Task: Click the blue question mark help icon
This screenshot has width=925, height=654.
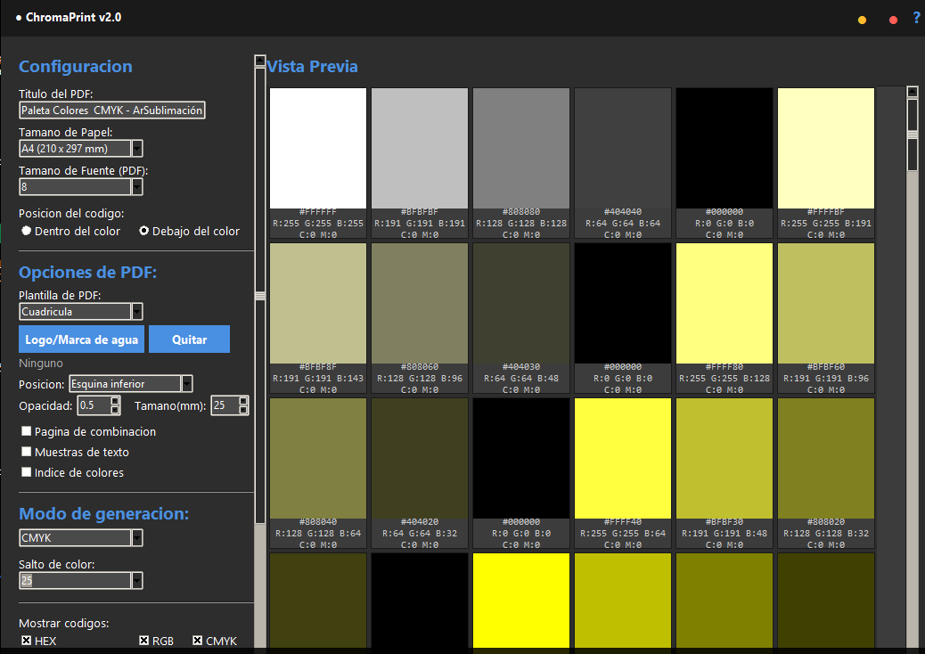Action: tap(916, 19)
